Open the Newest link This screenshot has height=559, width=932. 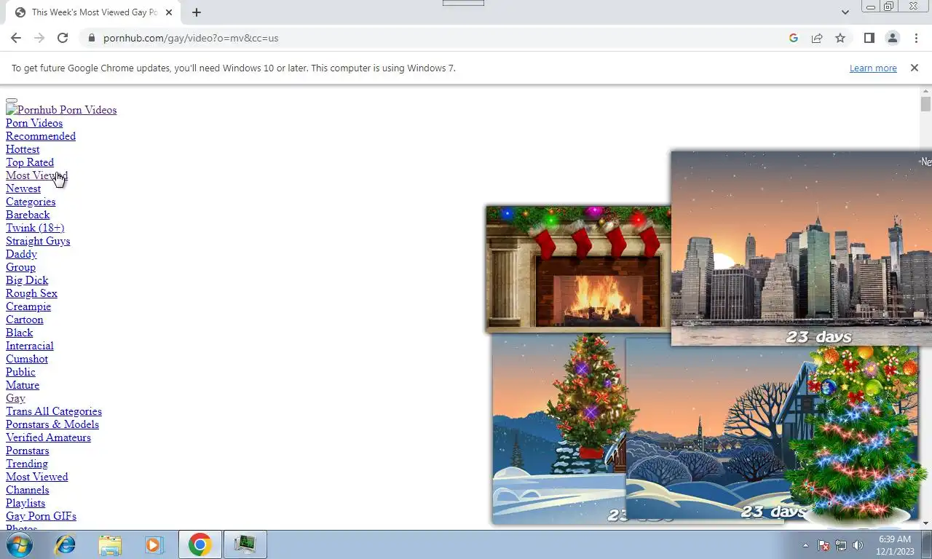coord(23,189)
